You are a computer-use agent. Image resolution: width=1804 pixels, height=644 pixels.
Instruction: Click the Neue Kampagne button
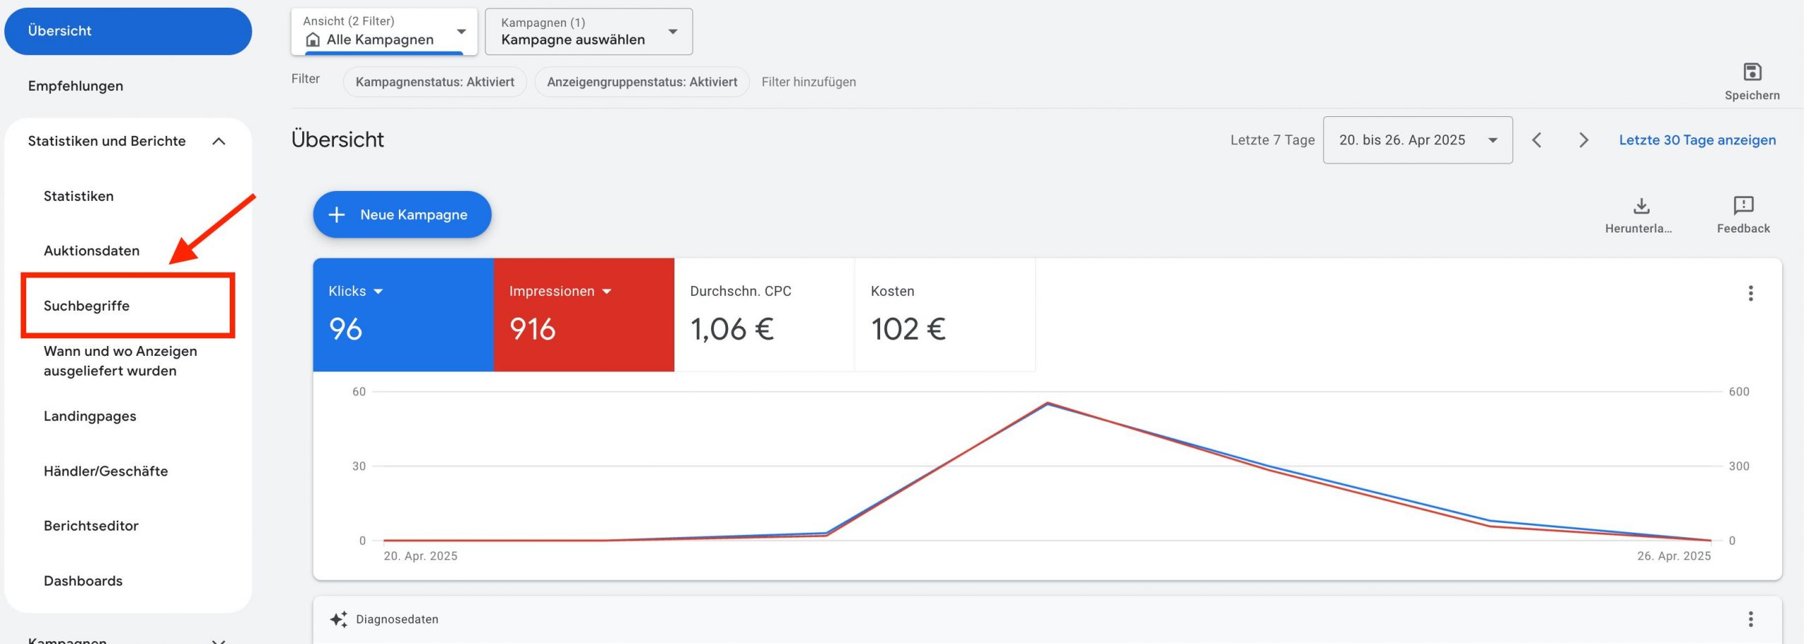coord(402,214)
